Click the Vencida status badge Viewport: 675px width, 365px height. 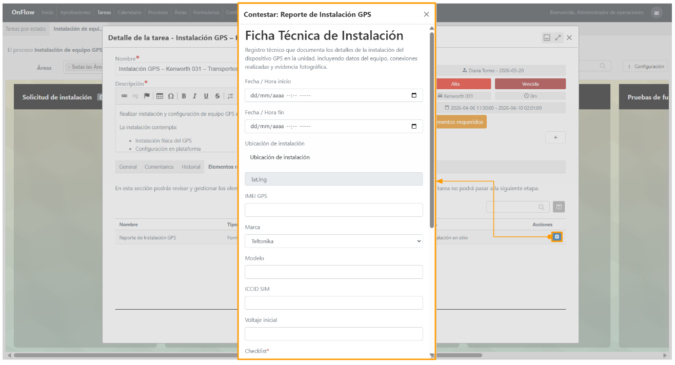(x=530, y=84)
